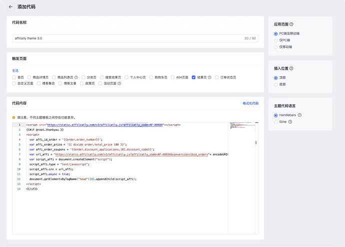Viewport: 345px width, 247px height.
Task: Show help tooltip for Sline
Action: (x=290, y=122)
